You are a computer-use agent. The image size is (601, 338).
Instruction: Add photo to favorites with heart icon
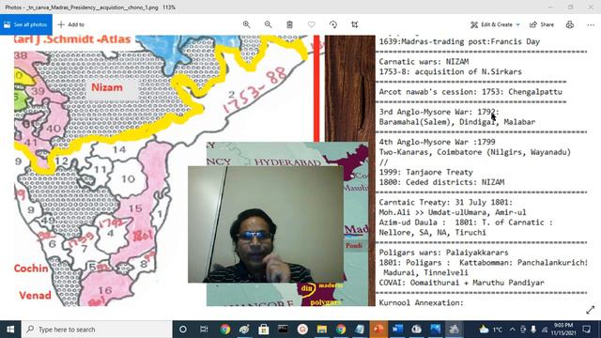click(x=311, y=24)
